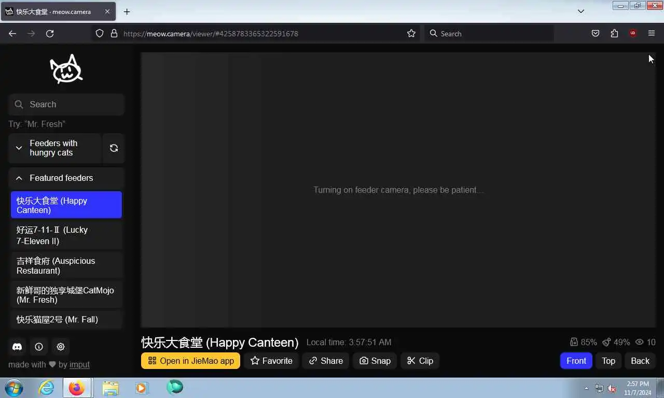Collapse the Featured feeders section

click(x=66, y=178)
